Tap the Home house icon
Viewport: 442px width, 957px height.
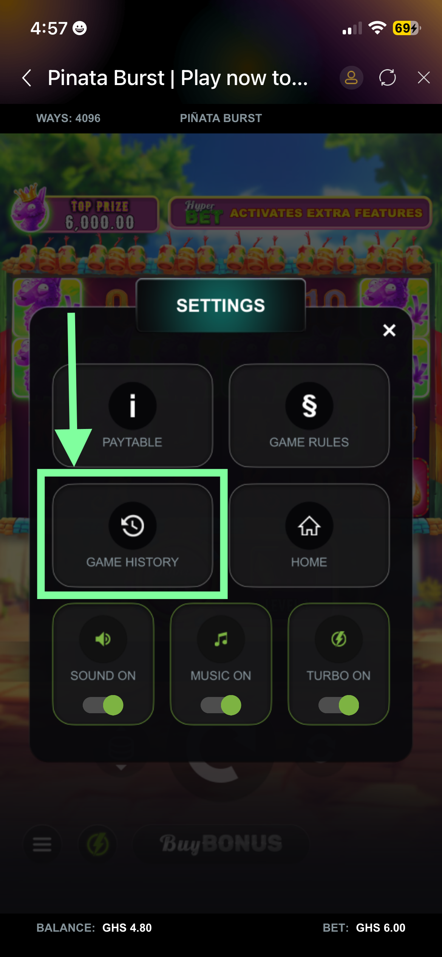pos(309,525)
